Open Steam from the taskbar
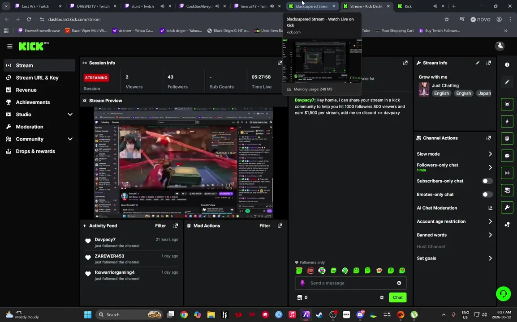 [x=319, y=315]
